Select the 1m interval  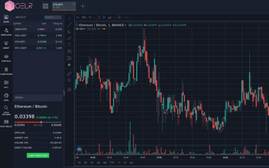tap(78, 17)
